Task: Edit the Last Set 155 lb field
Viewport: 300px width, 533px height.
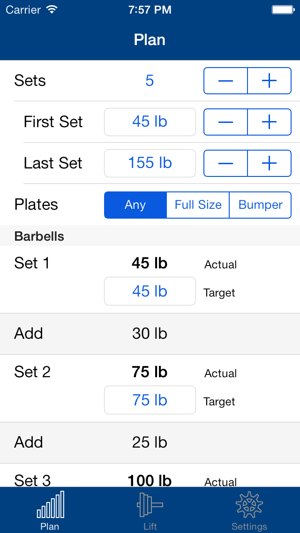Action: (x=150, y=163)
